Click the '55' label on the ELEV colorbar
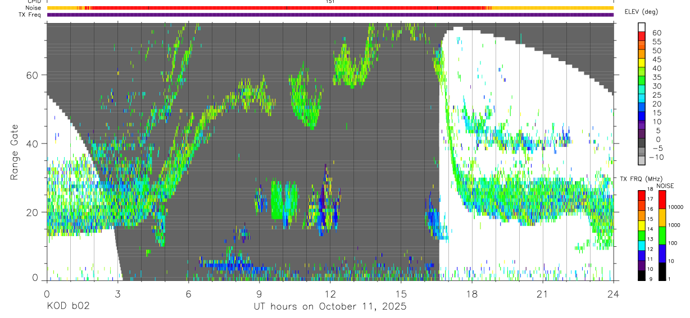Screen dimensions: 690x318 click(x=657, y=42)
